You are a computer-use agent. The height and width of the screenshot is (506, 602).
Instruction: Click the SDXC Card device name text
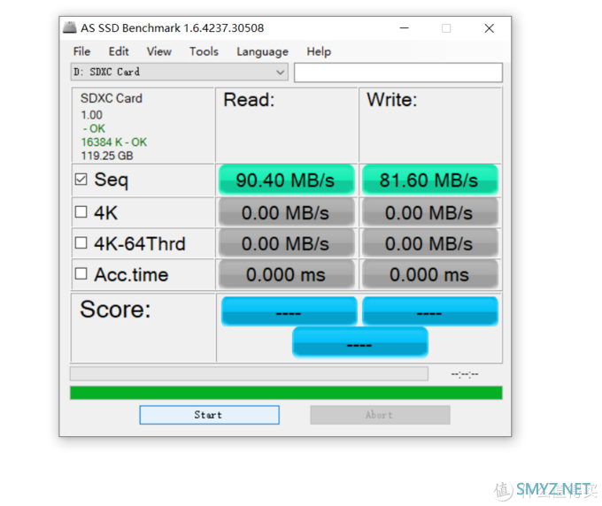tap(112, 98)
